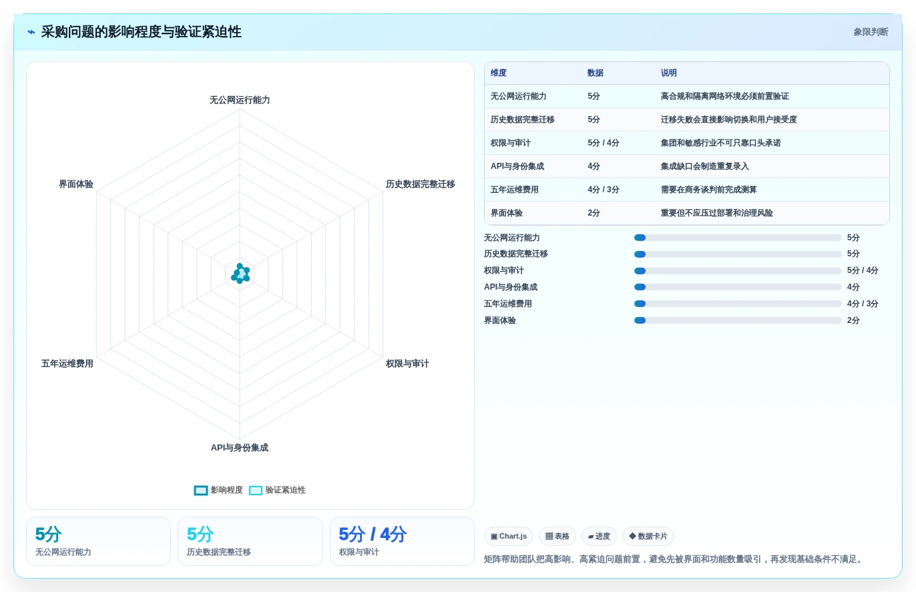Click radar axis label 界面体验
916x592 pixels.
pyautogui.click(x=76, y=184)
